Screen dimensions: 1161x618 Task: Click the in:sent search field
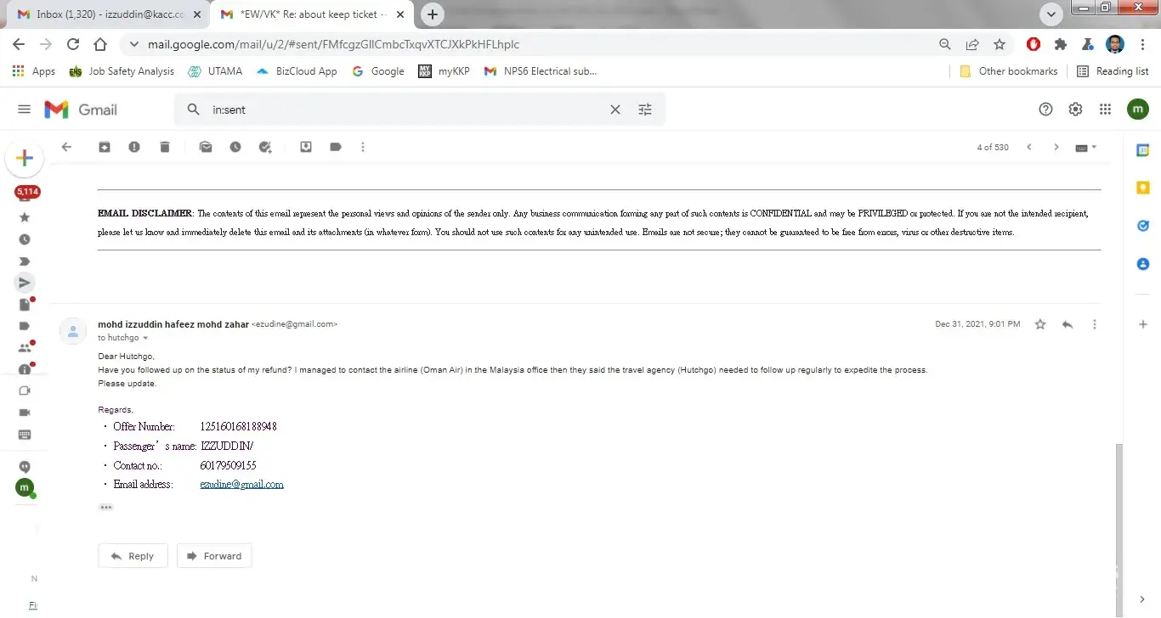[408, 110]
